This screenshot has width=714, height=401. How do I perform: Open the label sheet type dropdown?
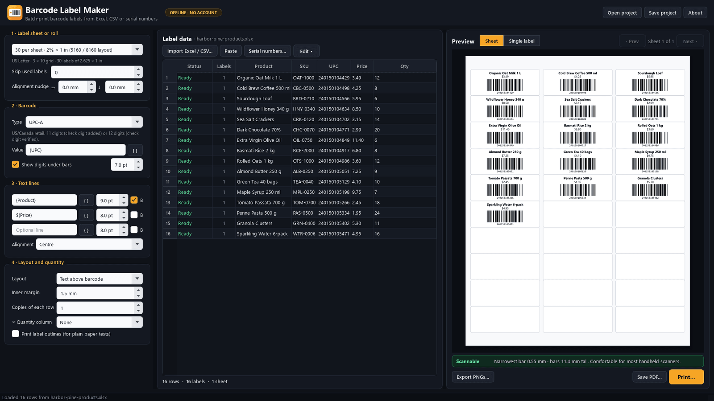[77, 49]
